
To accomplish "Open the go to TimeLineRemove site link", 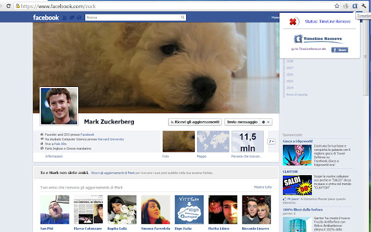I will point(308,49).
